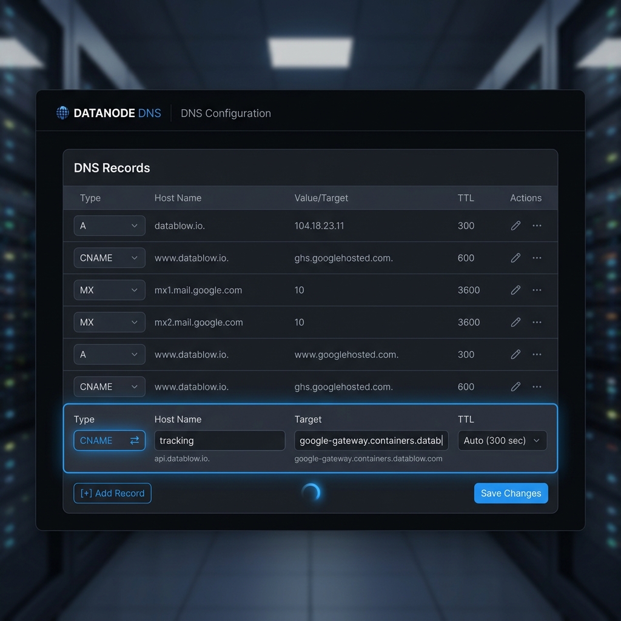Click the Target field with google-gateway.containers text
Screen dimensions: 621x621
pos(371,440)
